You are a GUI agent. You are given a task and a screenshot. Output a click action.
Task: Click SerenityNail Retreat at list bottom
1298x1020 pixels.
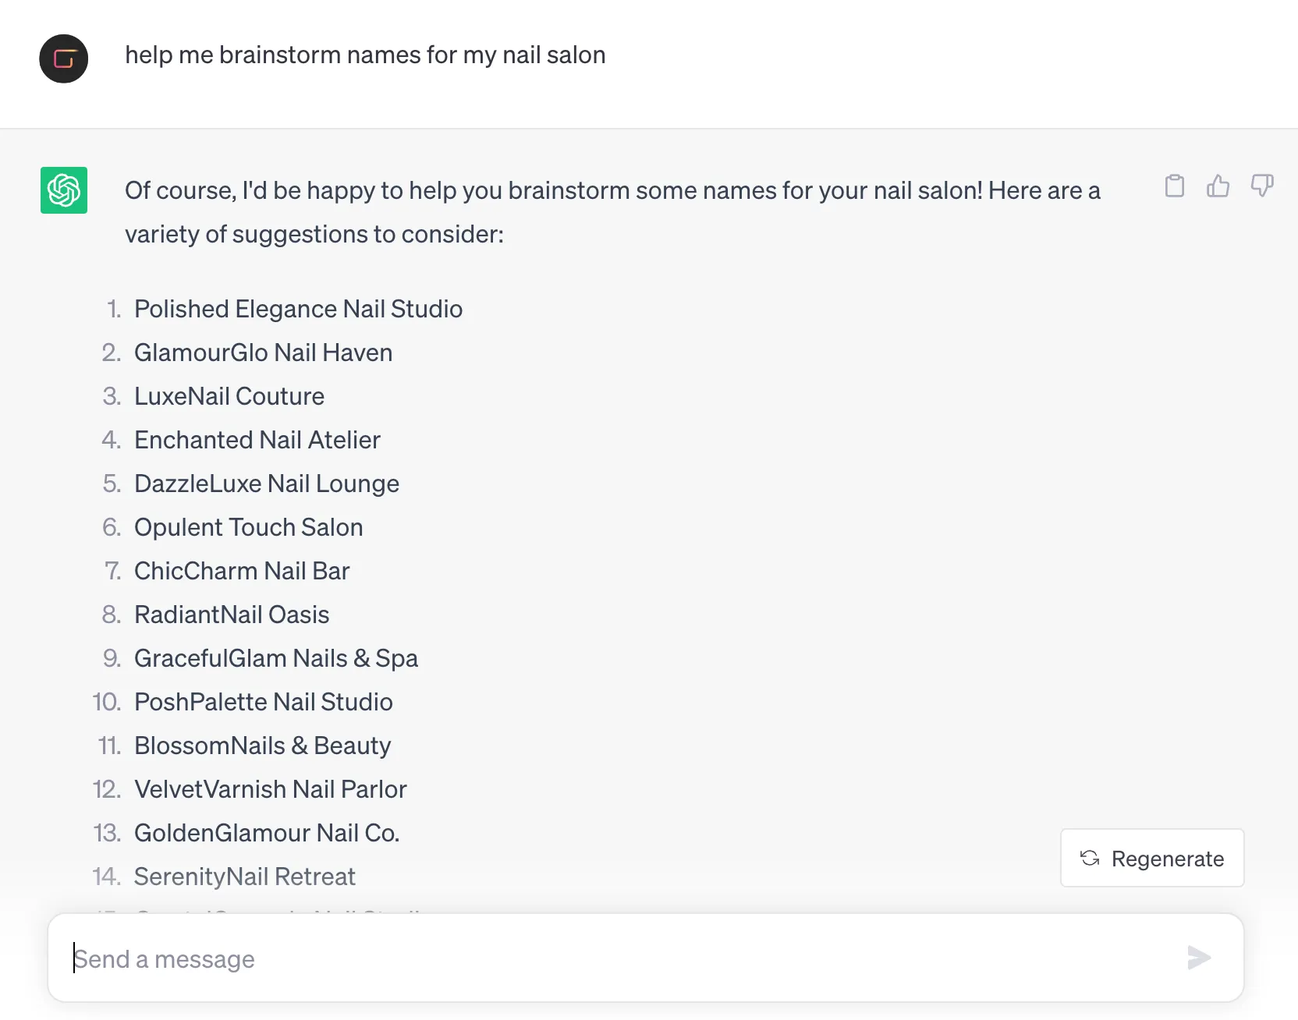coord(245,877)
